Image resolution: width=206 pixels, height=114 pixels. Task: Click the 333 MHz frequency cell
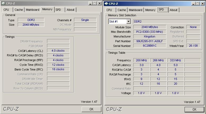176,60
